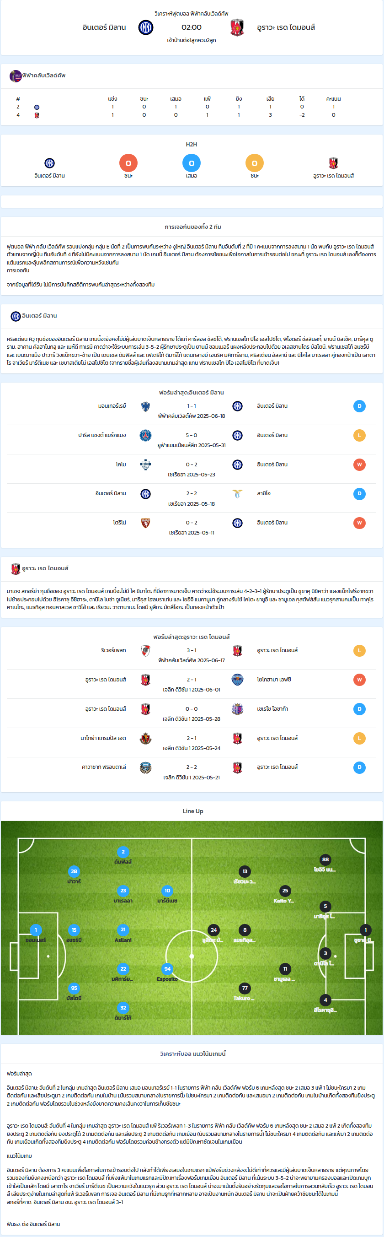Image resolution: width=384 pixels, height=1237 pixels.
Task: Click the Nagoya Grampus Eight logo
Action: [x=145, y=738]
